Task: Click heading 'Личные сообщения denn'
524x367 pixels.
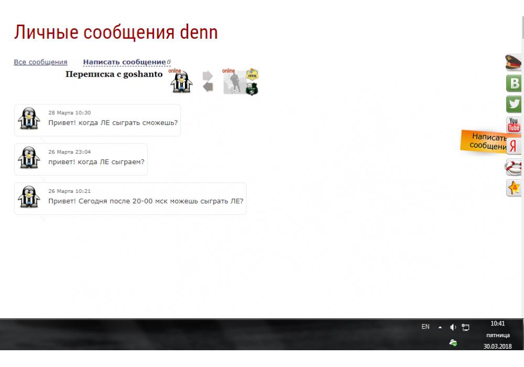Action: (116, 33)
